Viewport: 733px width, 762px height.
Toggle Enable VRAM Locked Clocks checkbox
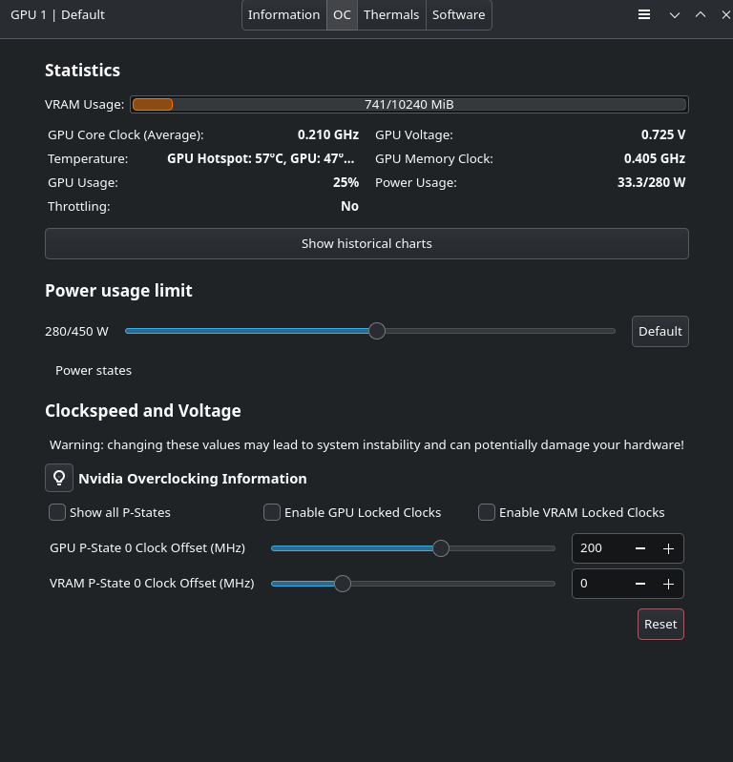(x=487, y=512)
